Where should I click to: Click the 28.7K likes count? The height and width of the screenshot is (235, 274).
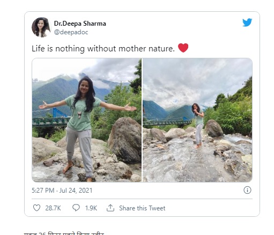53,208
